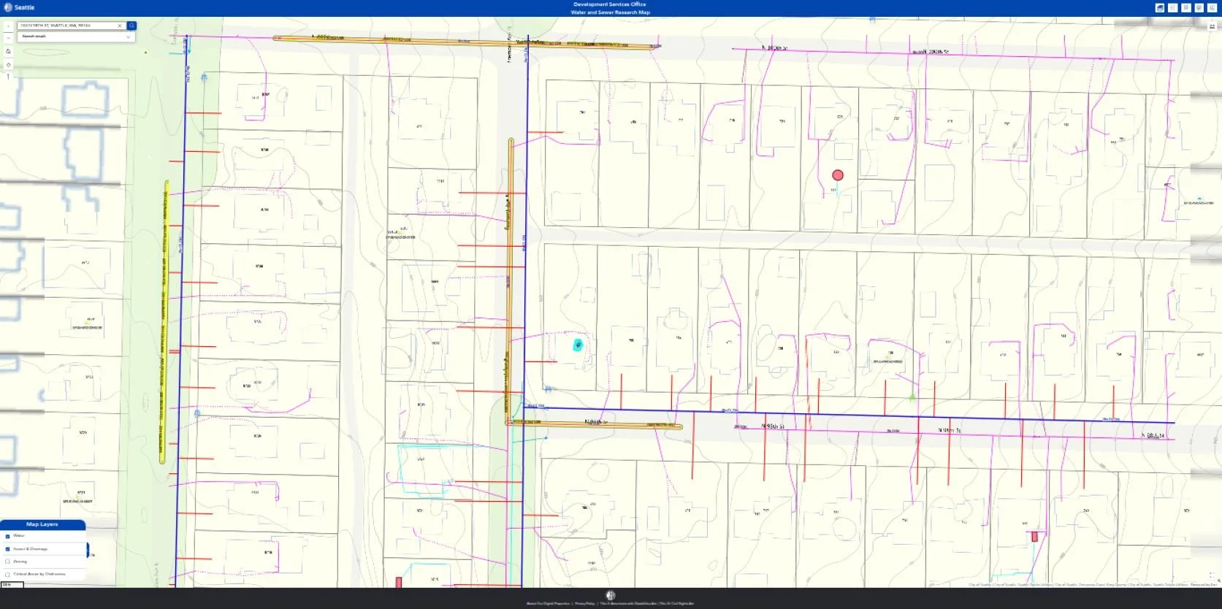Toggle the small panel below header icons
The image size is (1222, 609).
(1212, 26)
